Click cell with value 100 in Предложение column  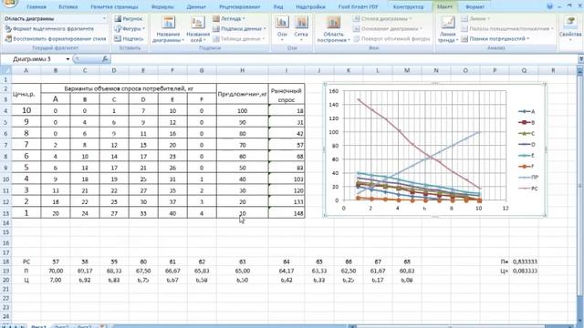(242, 110)
